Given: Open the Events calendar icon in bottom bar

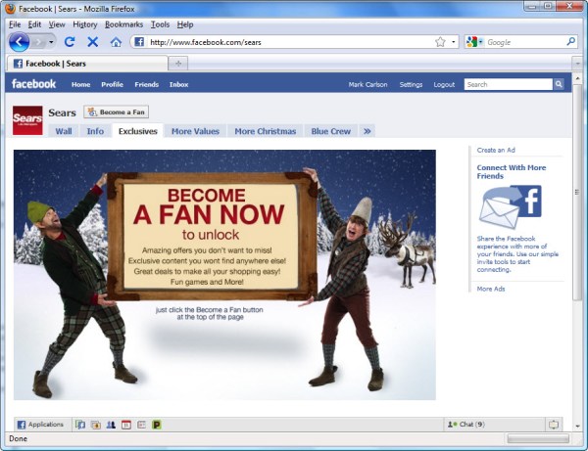Looking at the screenshot, I should click(126, 425).
